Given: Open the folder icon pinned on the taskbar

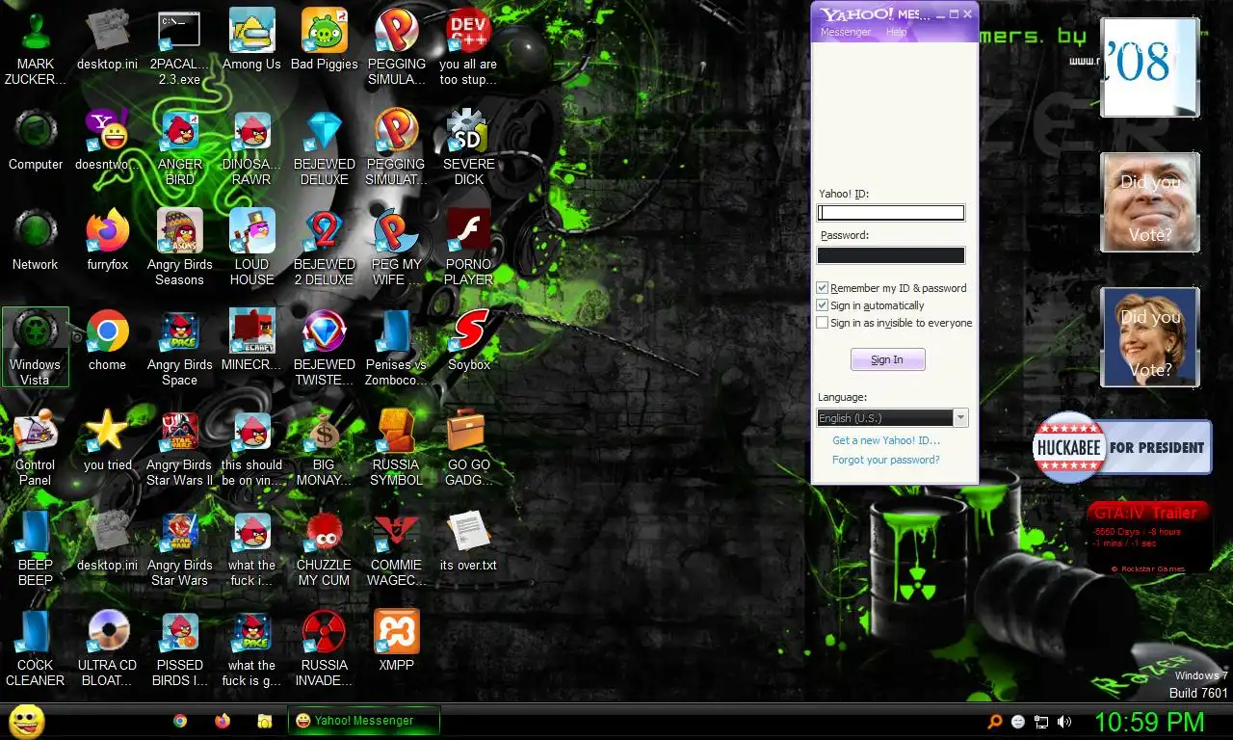Looking at the screenshot, I should (265, 721).
